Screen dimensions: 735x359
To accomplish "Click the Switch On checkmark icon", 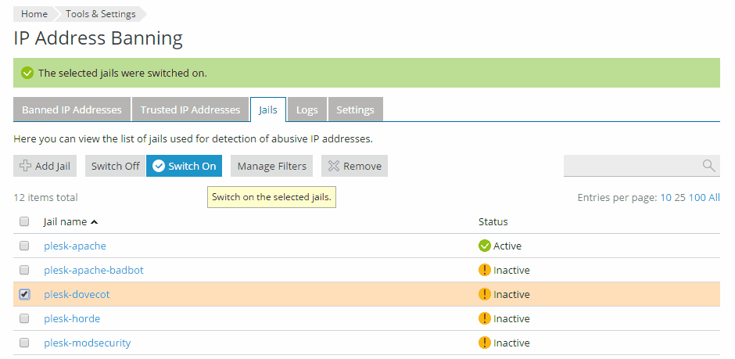I will pos(158,166).
